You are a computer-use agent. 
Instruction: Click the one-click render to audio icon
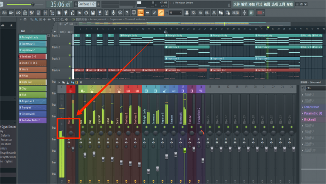pyautogui.click(x=100, y=13)
